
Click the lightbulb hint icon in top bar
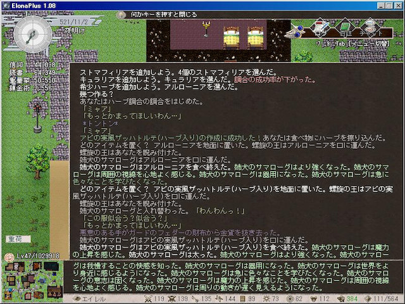click(x=121, y=15)
